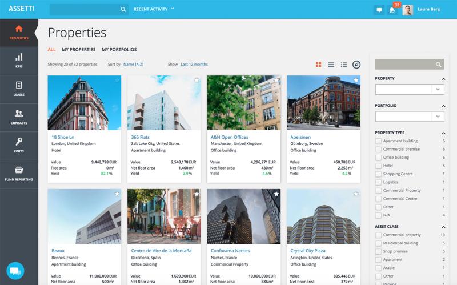Viewport: 457px width, 285px height.
Task: Select the ALL tab
Action: (x=51, y=50)
